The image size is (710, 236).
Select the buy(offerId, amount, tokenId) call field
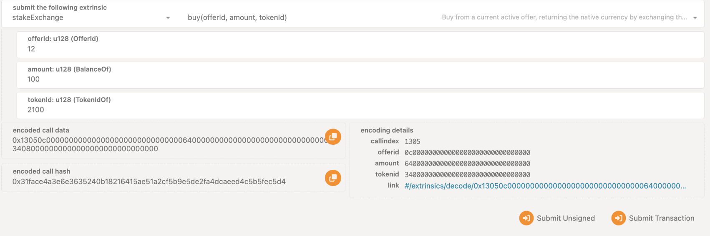coord(442,17)
